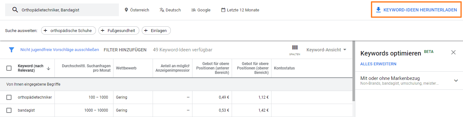Viewport: 463px width, 117px height.
Task: Click the ALLES ERWEITERN link
Action: 378,64
